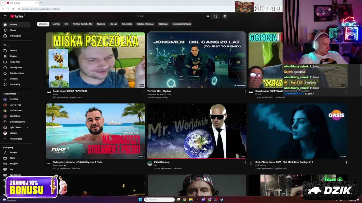
Task: Open Twoje klipy in sidebar
Action: pyautogui.click(x=16, y=85)
